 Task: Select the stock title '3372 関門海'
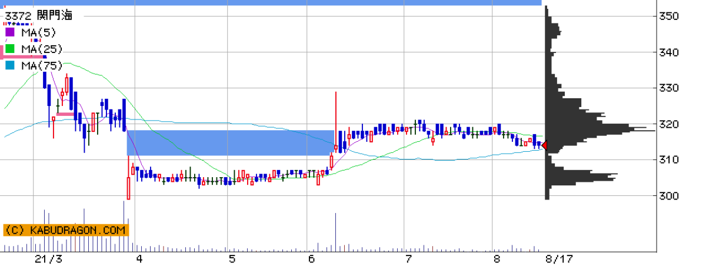tap(38, 16)
